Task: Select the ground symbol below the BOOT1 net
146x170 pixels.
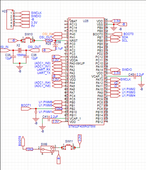Action: pos(36,119)
